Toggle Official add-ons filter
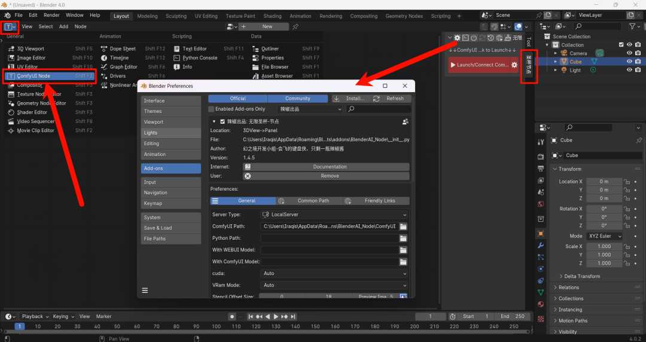 coord(237,99)
